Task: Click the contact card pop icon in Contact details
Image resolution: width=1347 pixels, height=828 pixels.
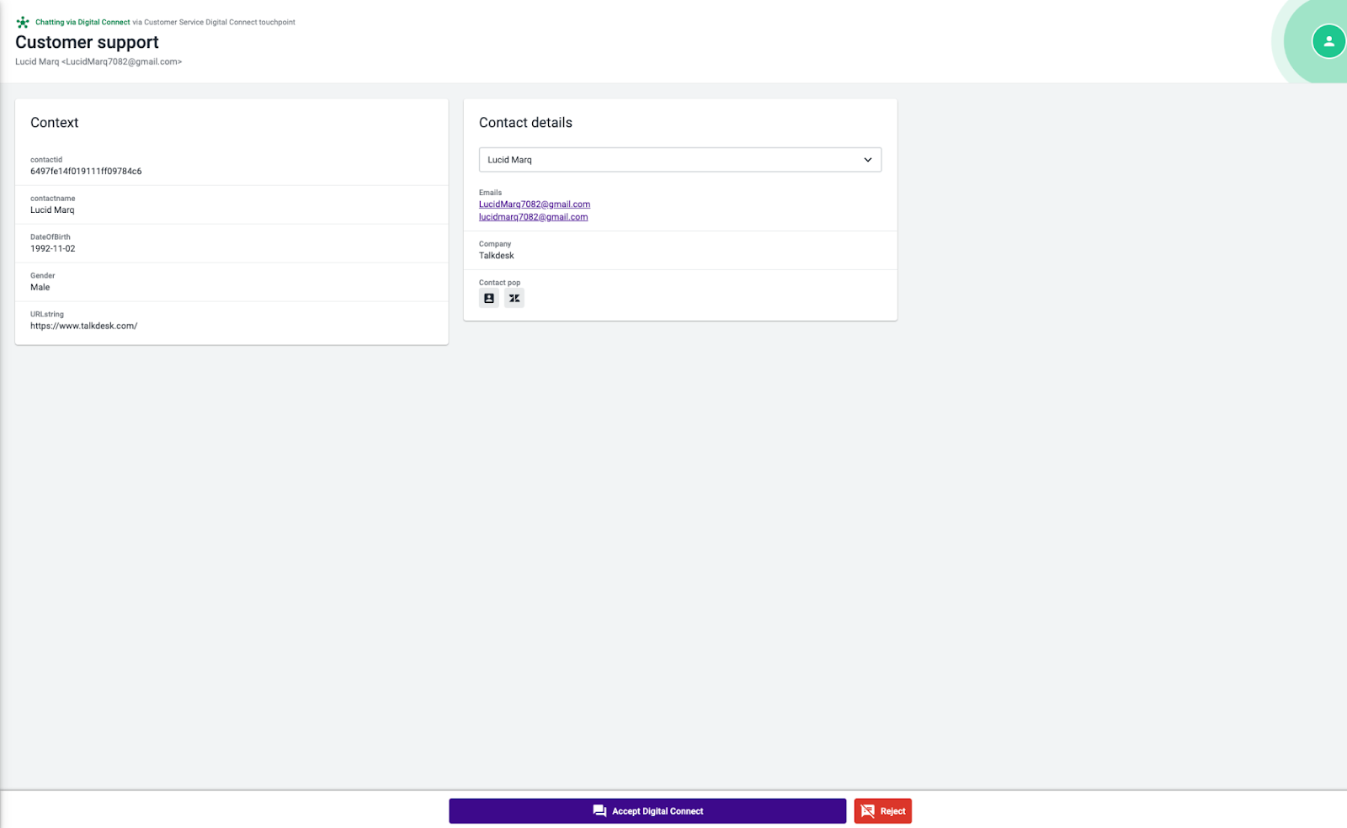Action: (x=489, y=297)
